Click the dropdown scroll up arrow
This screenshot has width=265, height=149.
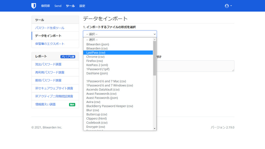tap(154, 39)
